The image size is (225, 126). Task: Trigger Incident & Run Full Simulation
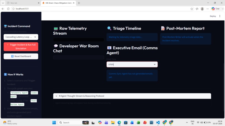21,47
